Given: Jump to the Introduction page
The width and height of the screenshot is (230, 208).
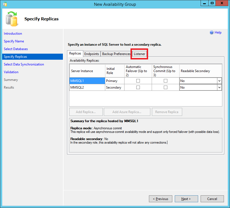Looking at the screenshot, I should tap(13, 34).
